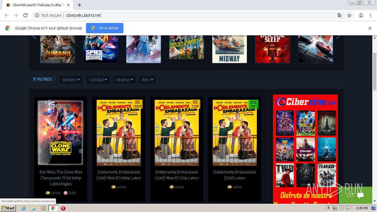Click the Cibercine.vip banner logo
This screenshot has width=377, height=212.
pyautogui.click(x=305, y=102)
